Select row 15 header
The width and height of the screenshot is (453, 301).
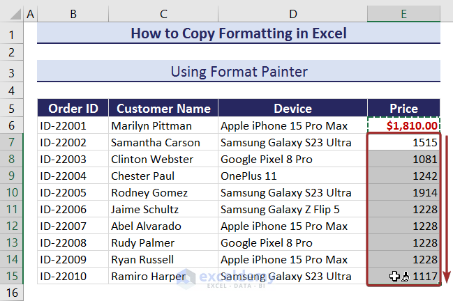pos(12,277)
